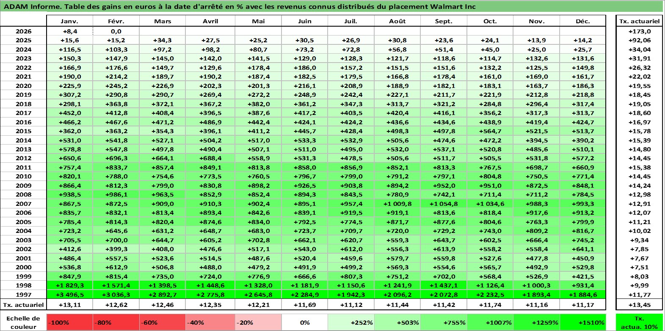Select the +1 884,6 cell for Déc. 1997

coord(583,295)
